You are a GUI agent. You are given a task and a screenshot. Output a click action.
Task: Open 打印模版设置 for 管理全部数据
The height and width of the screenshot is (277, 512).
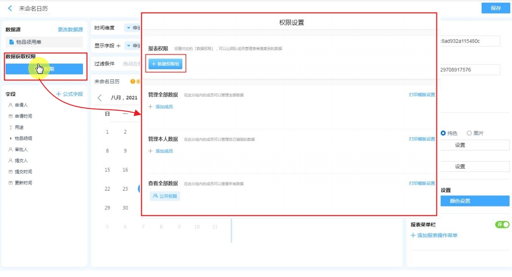(x=422, y=95)
